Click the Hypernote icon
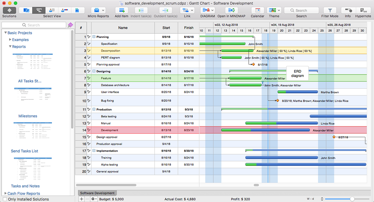 pyautogui.click(x=363, y=11)
